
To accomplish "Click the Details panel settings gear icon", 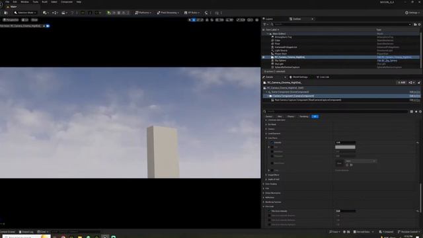I will (x=420, y=112).
